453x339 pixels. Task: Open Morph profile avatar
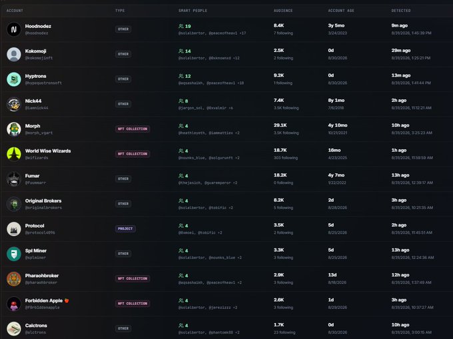point(14,129)
